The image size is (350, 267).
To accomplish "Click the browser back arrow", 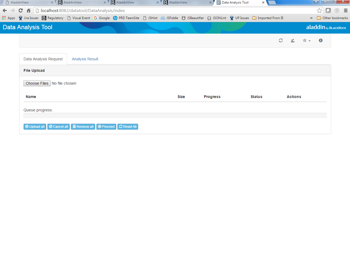I will [x=5, y=10].
